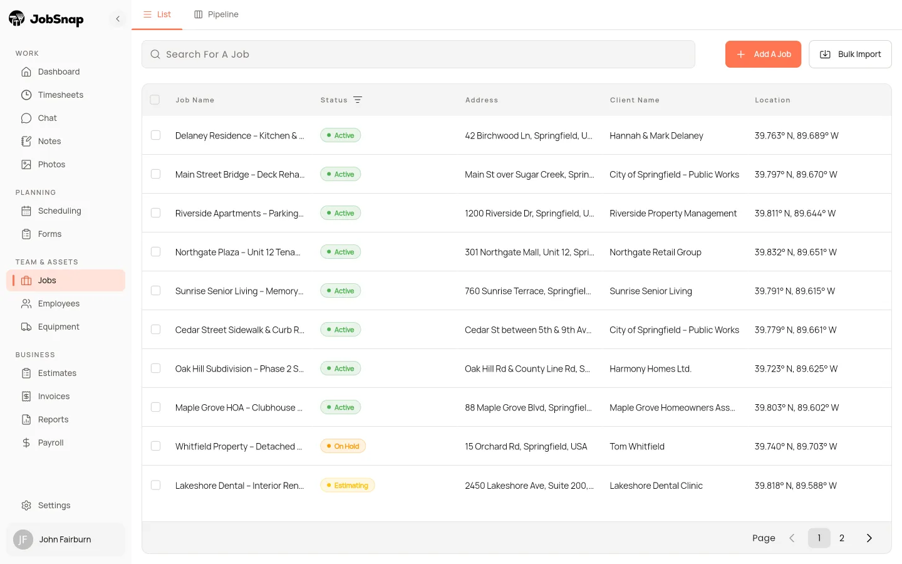
Task: Click the Invoices receipt icon
Action: point(26,396)
